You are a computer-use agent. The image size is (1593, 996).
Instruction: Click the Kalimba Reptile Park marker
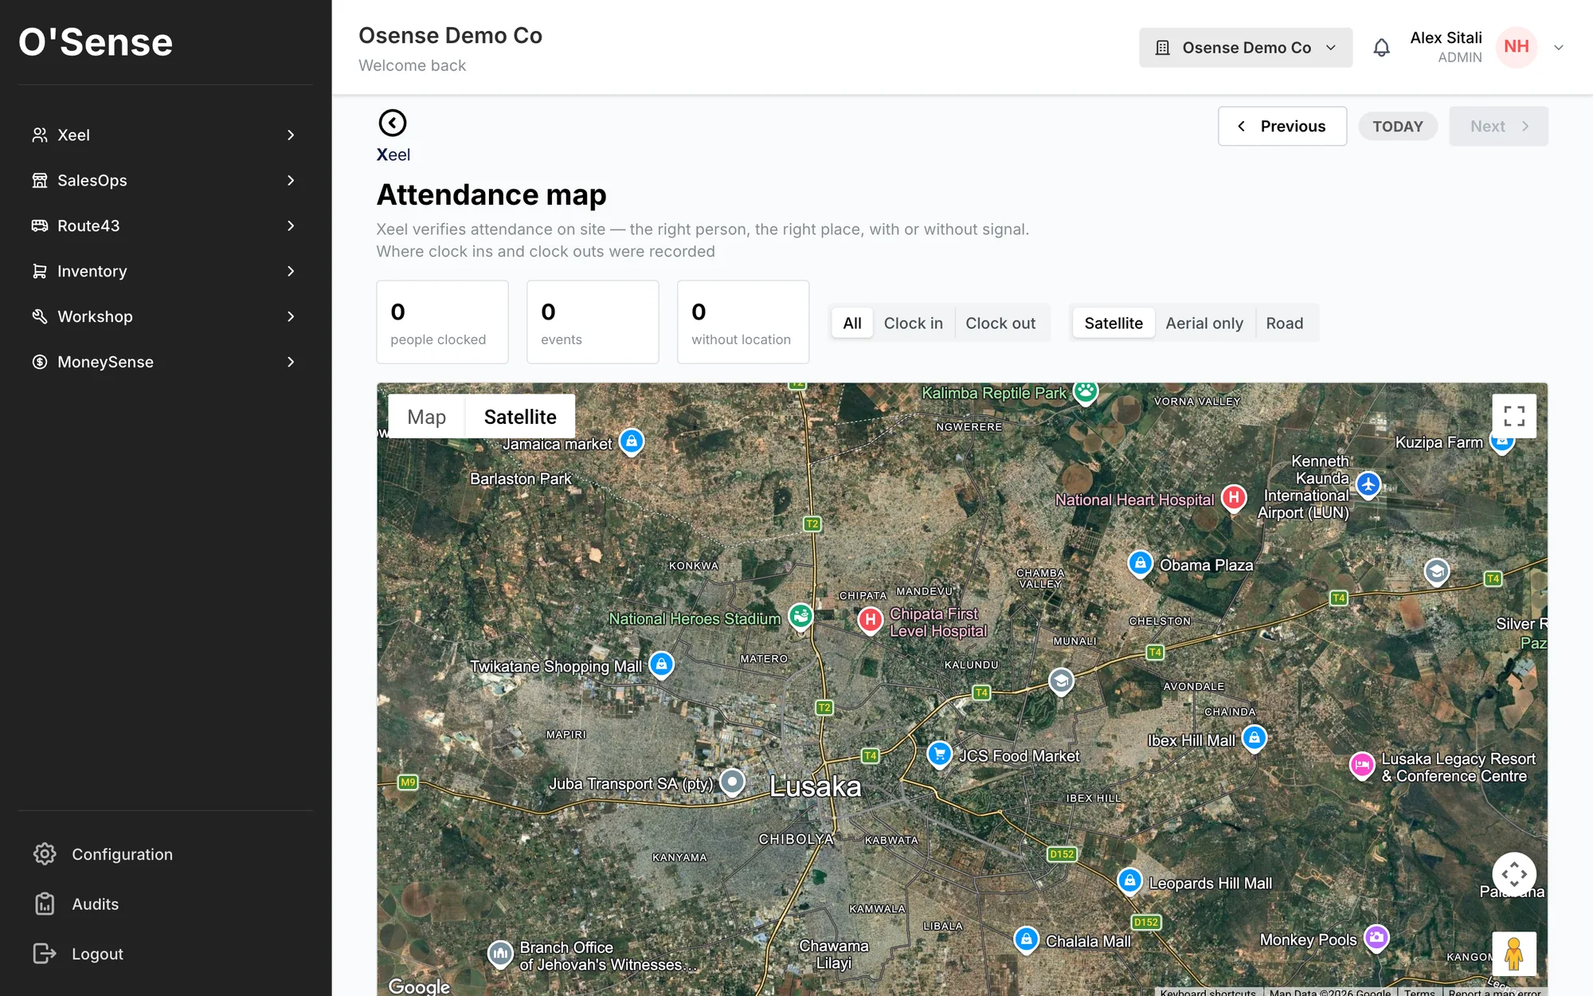(1086, 391)
